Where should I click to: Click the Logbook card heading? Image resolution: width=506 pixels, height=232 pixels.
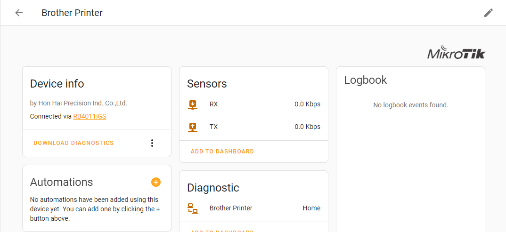[x=366, y=80]
